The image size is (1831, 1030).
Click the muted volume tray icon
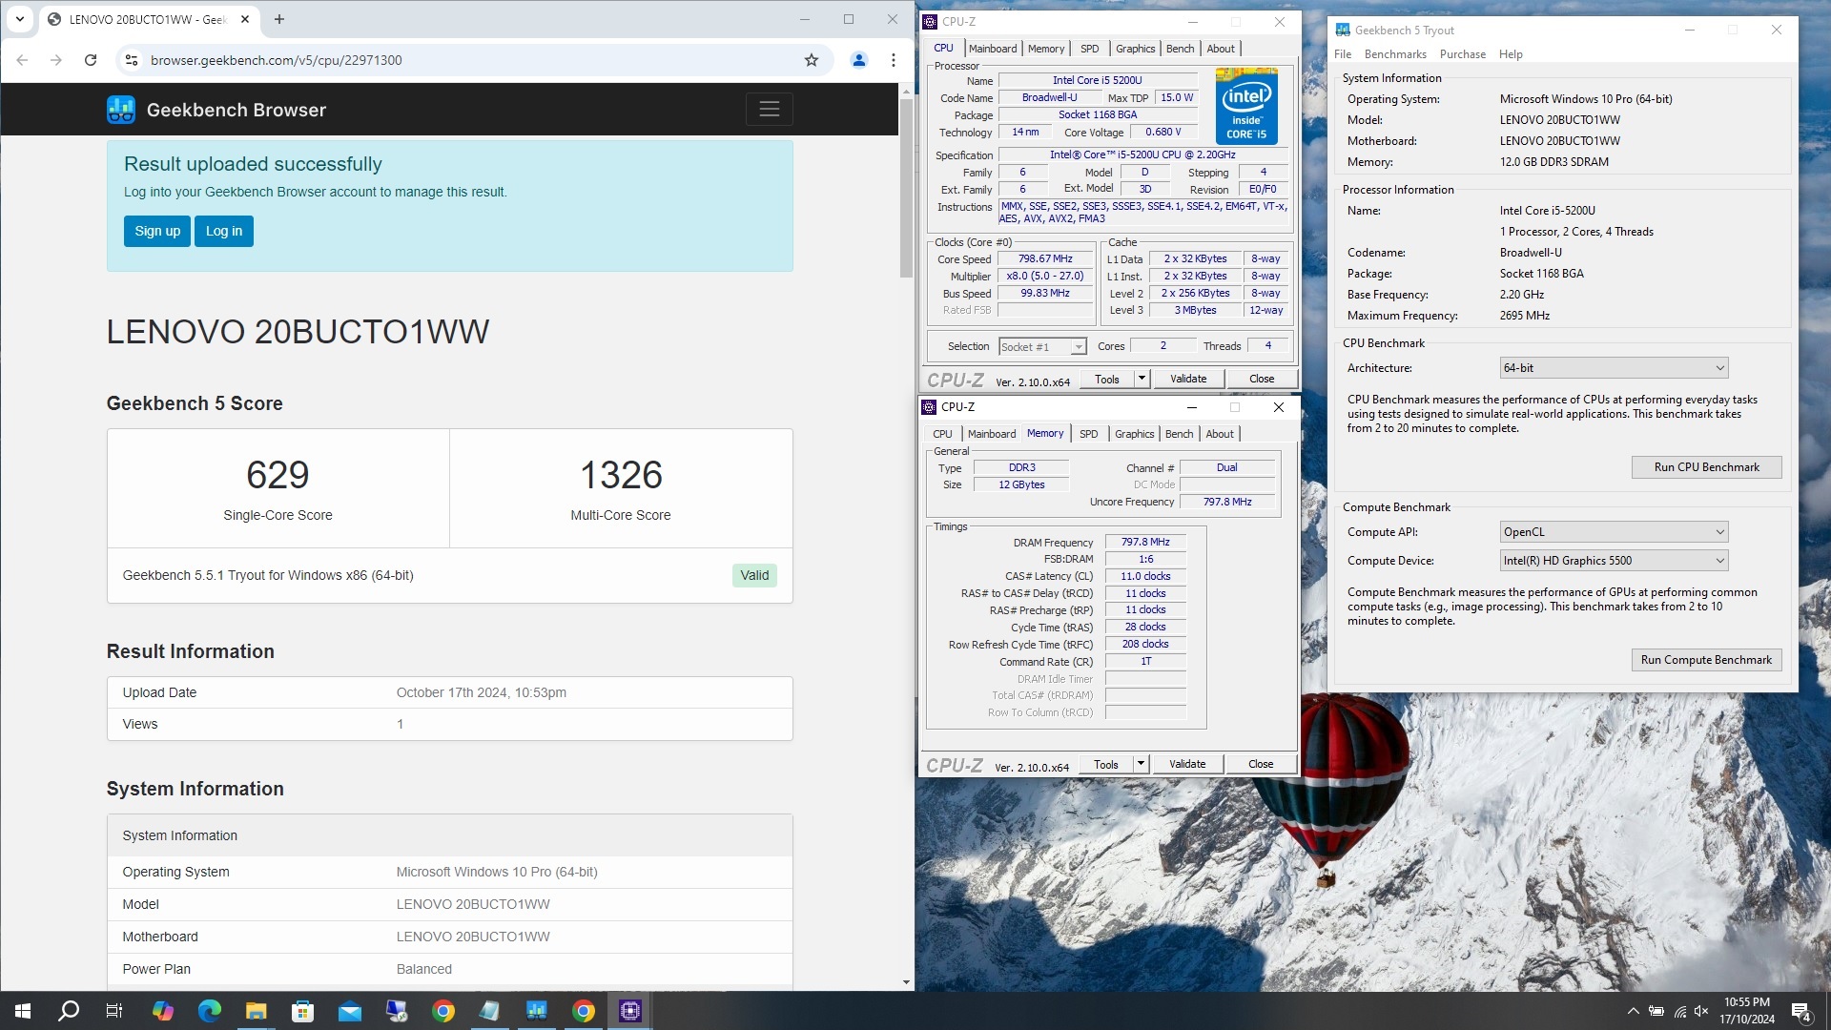(1701, 1011)
